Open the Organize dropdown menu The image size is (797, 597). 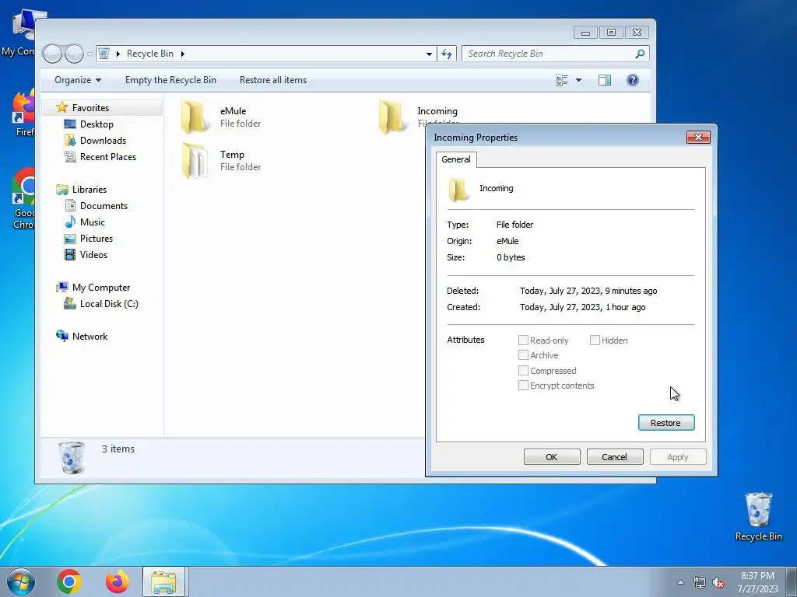coord(78,80)
